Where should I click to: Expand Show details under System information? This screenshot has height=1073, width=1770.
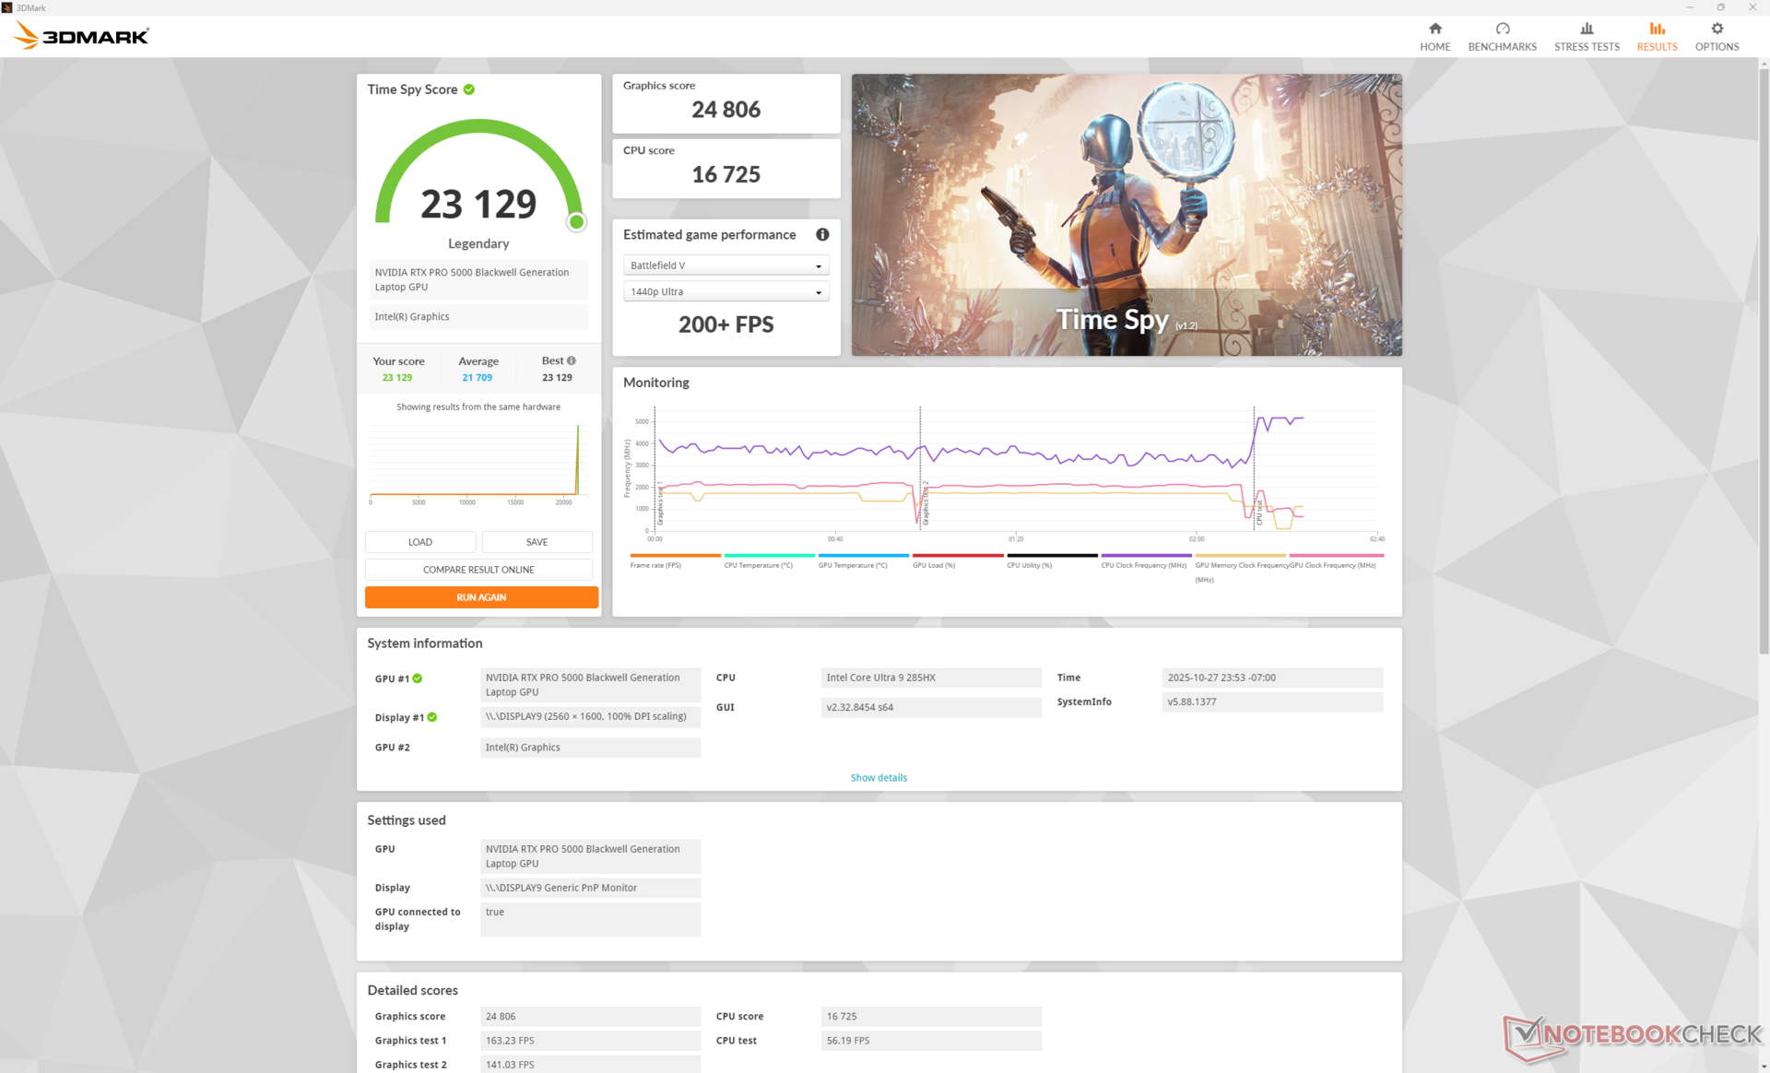point(878,778)
